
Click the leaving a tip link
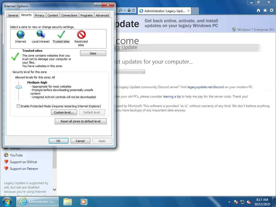pyautogui.click(x=172, y=96)
